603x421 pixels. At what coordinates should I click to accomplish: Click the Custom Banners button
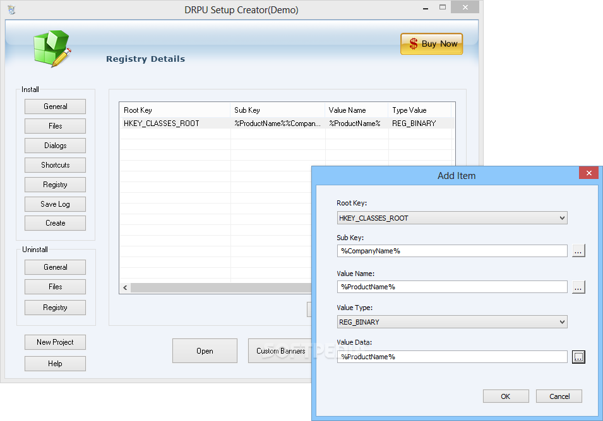point(280,351)
